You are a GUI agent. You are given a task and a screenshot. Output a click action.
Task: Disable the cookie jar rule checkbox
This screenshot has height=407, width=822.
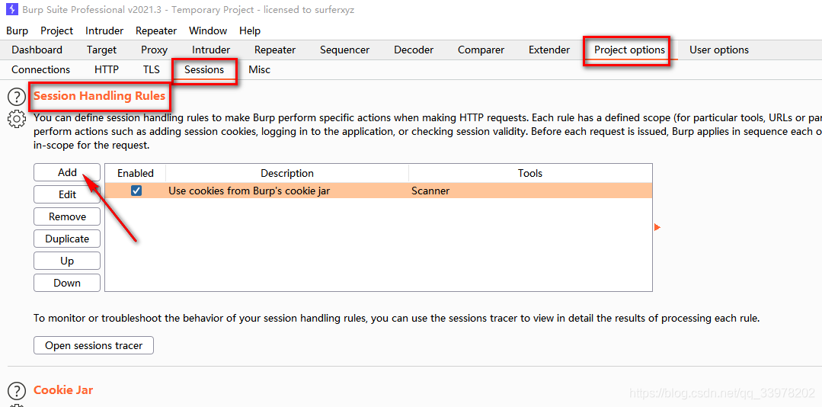click(136, 191)
